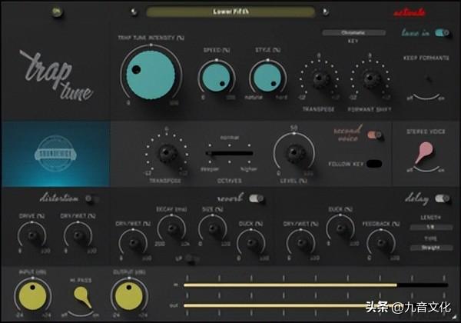Flip the pink Stereo Voice lever

tap(425, 153)
